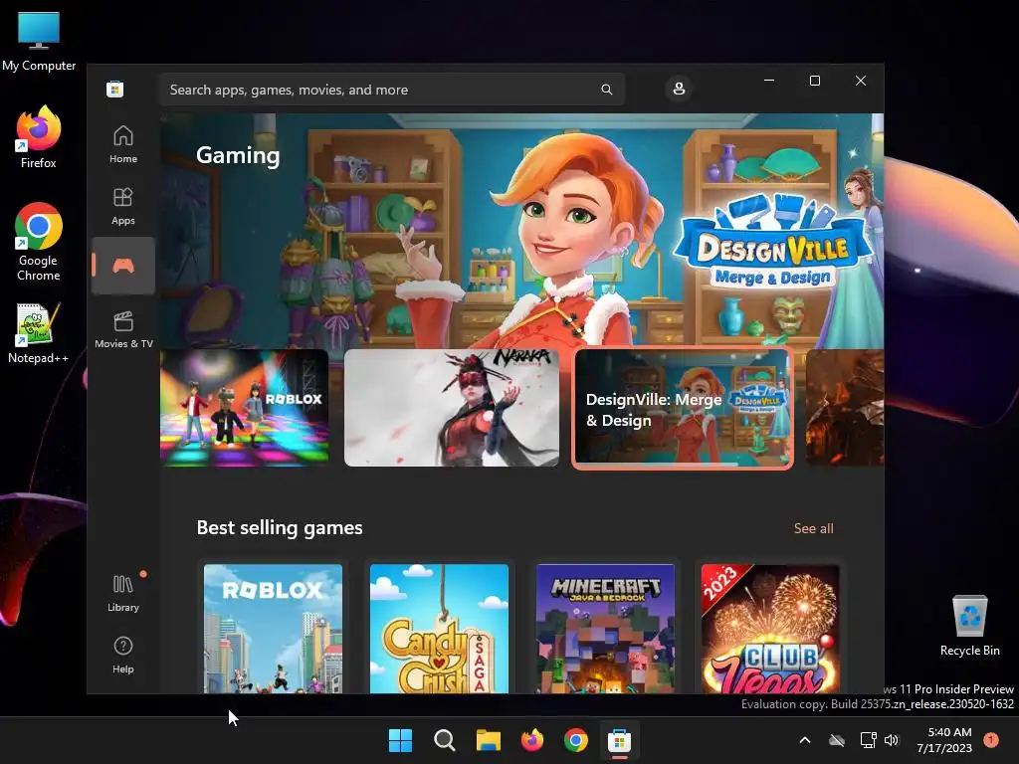Select the Gaming controller icon in the sidebar
1019x764 pixels.
(x=122, y=266)
